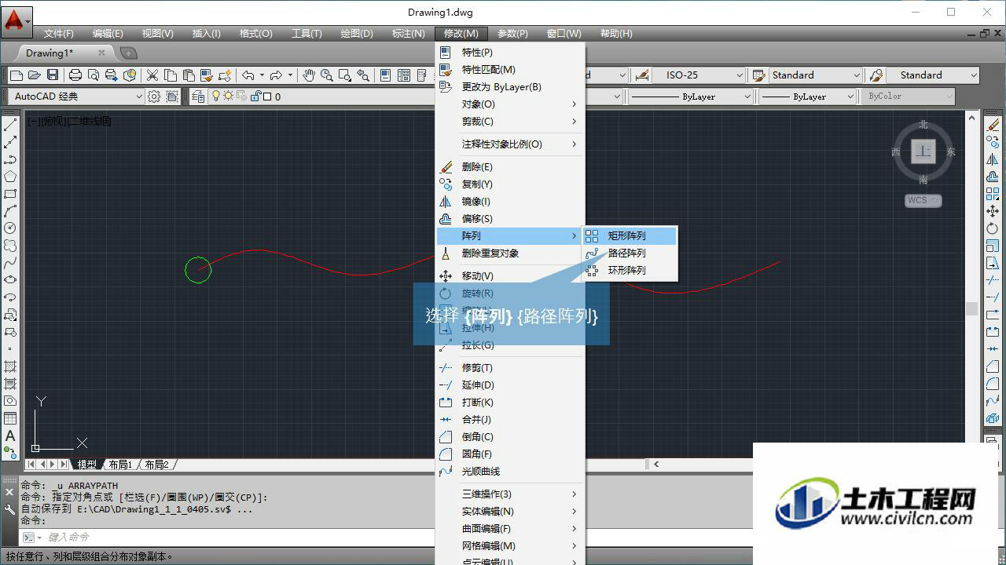Screen dimensions: 1006x565
Task: Click the Plot printer icon
Action: [x=75, y=75]
